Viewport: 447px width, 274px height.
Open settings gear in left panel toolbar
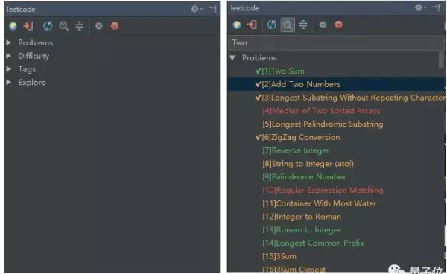pos(99,26)
